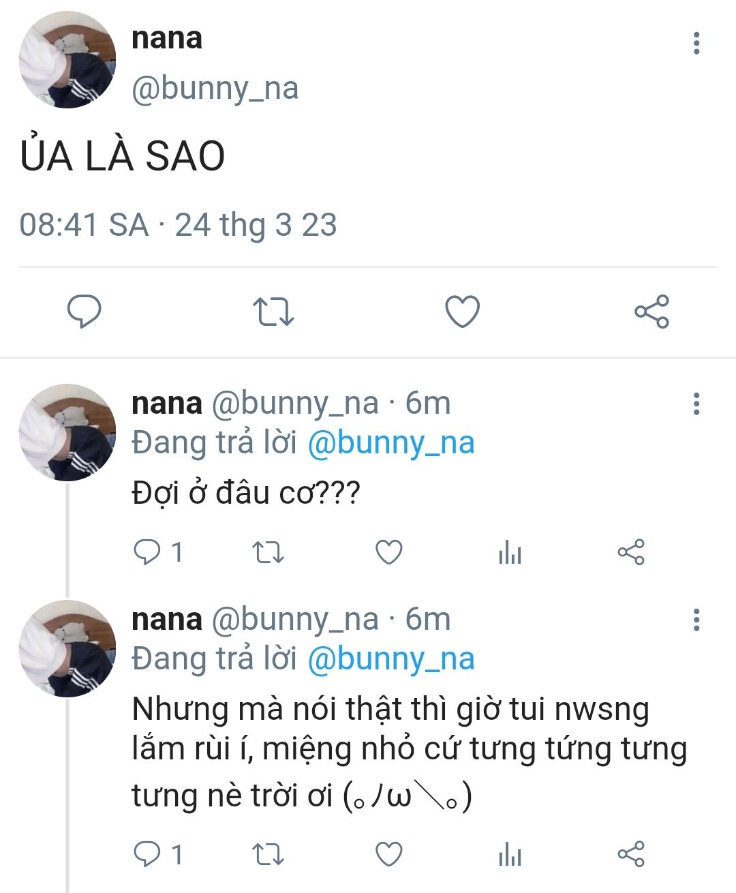This screenshot has height=893, width=736.
Task: View analytics for the "Nhưng mà nói thật" reply
Action: tap(510, 854)
